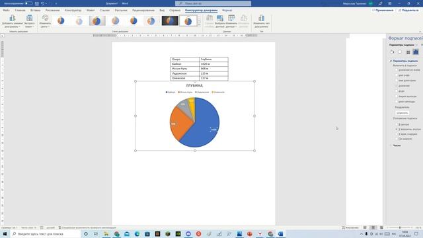
Task: Open Yandex browser icon on taskbar
Action: [x=260, y=233]
